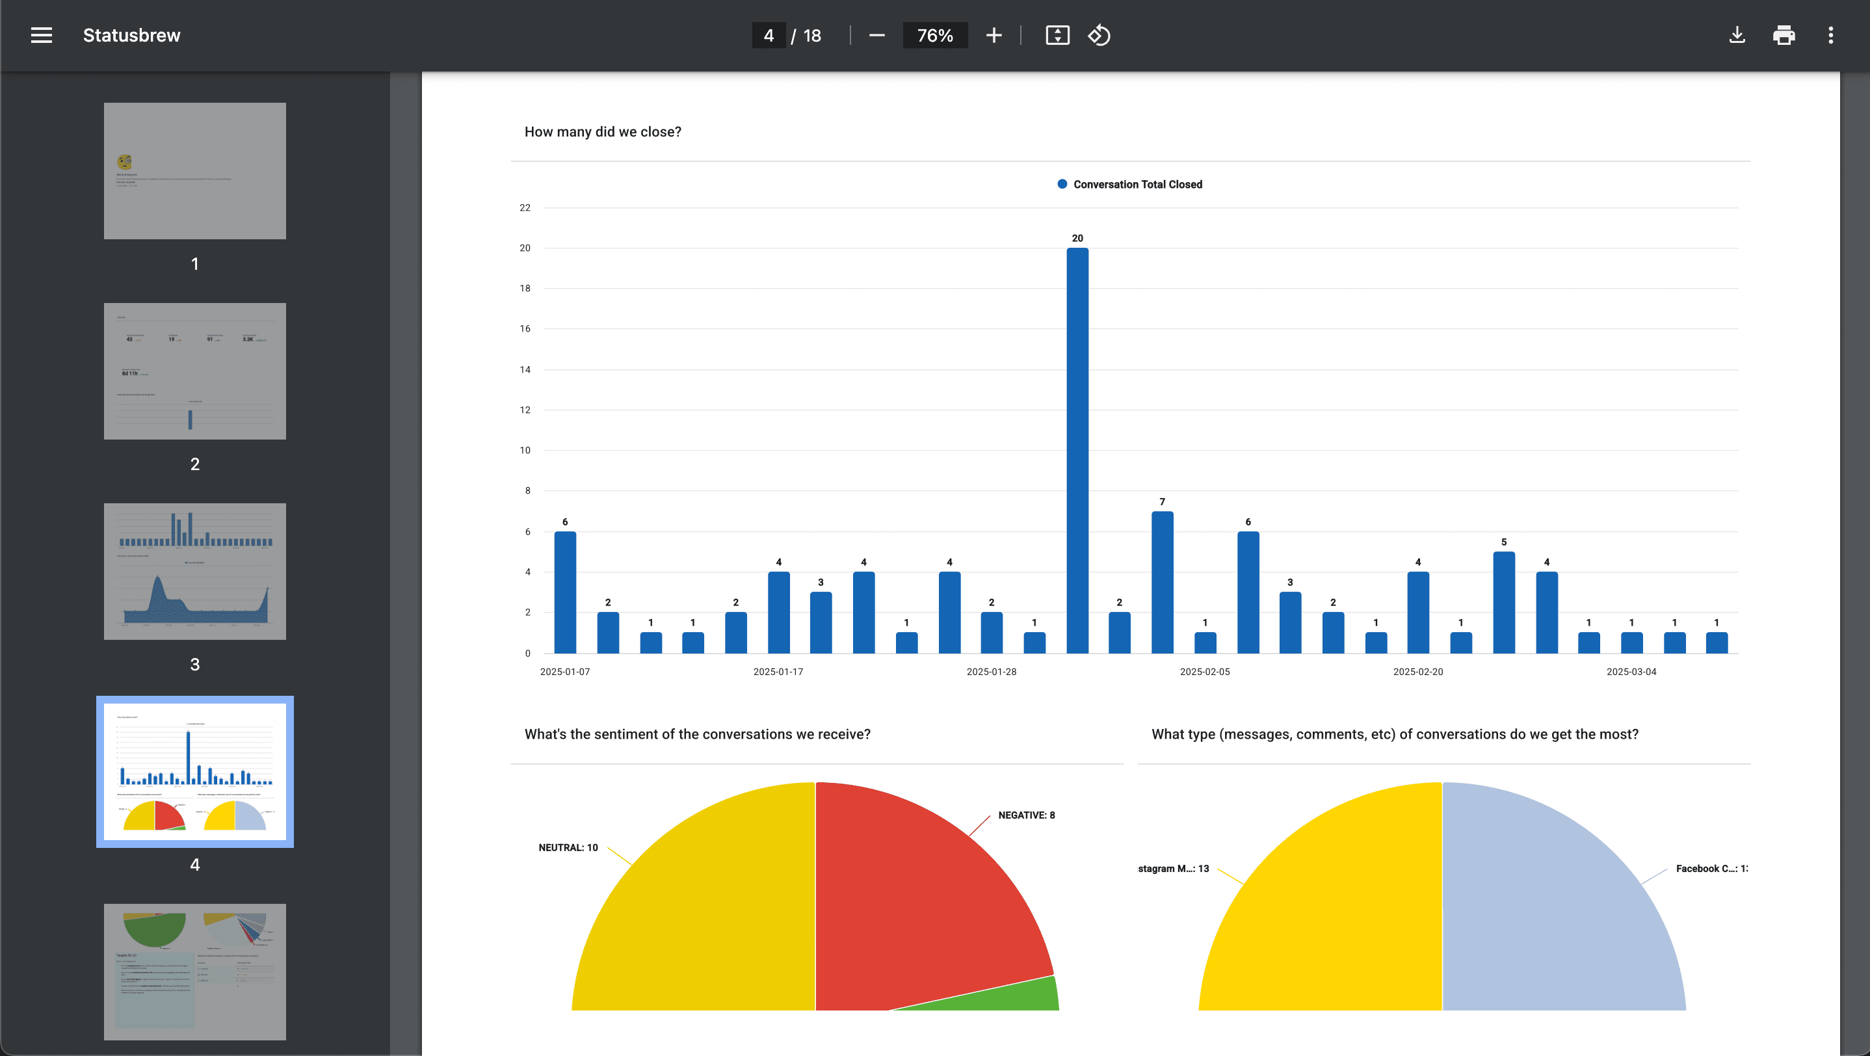The width and height of the screenshot is (1870, 1056).
Task: Open the sidebar thumbnail menu
Action: click(41, 35)
